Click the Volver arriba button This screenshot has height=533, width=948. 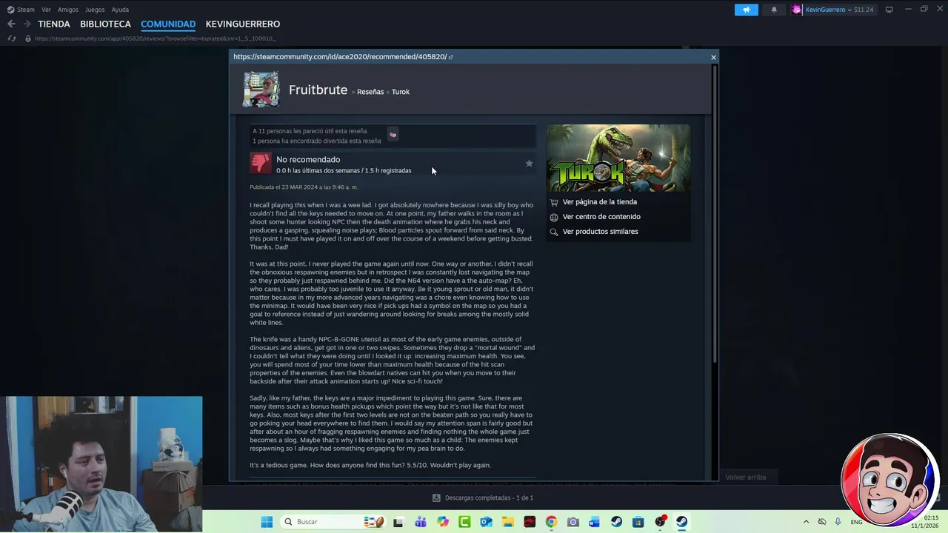click(x=746, y=477)
